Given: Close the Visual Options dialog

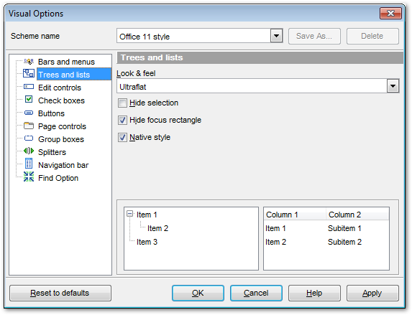Looking at the screenshot, I should pos(390,13).
